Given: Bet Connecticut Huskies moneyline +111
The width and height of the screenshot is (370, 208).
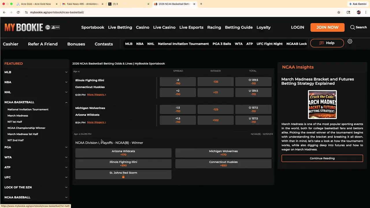Looking at the screenshot, I should [215, 92].
